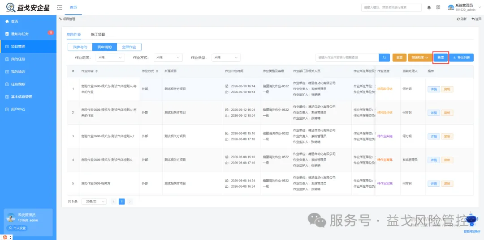This screenshot has width=484, height=240.
Task: Click 待作业实施 status in row 3
Action: click(385, 136)
